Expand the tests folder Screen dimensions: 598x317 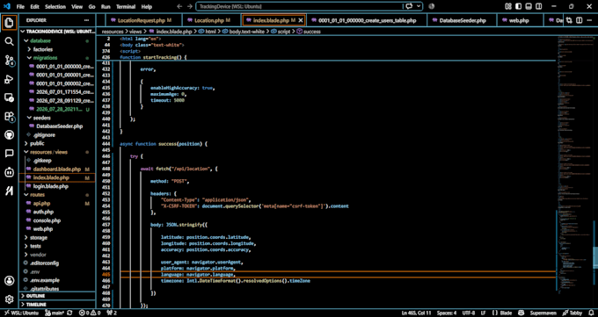click(x=57, y=246)
